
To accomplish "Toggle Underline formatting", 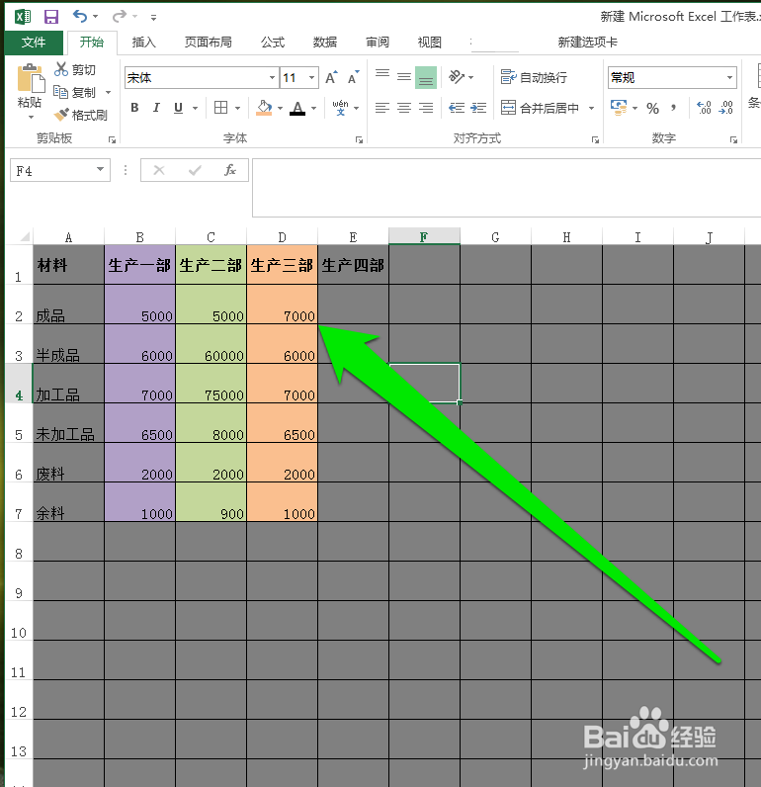I will [x=178, y=108].
